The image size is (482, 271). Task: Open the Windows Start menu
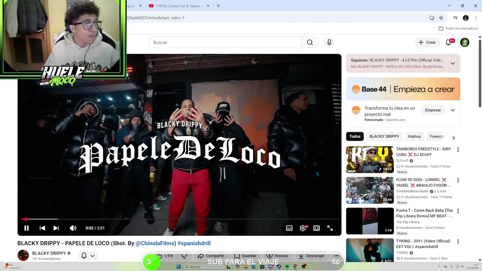[x=178, y=266]
